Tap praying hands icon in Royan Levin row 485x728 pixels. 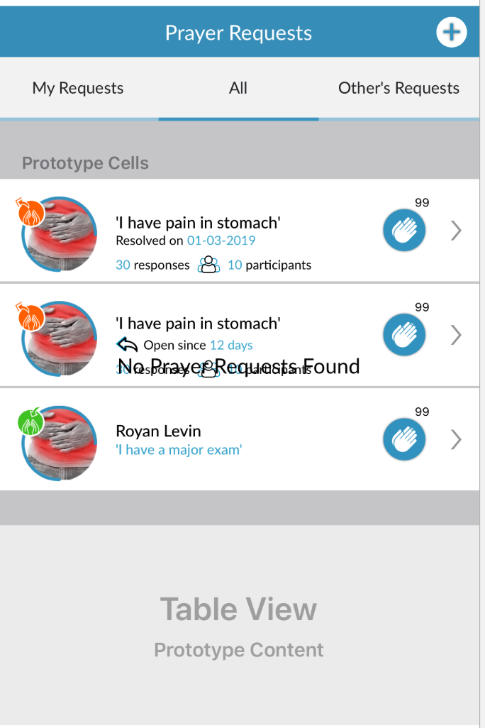(x=404, y=439)
